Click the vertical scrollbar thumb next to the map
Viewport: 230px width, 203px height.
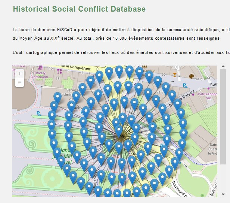[x=223, y=117]
